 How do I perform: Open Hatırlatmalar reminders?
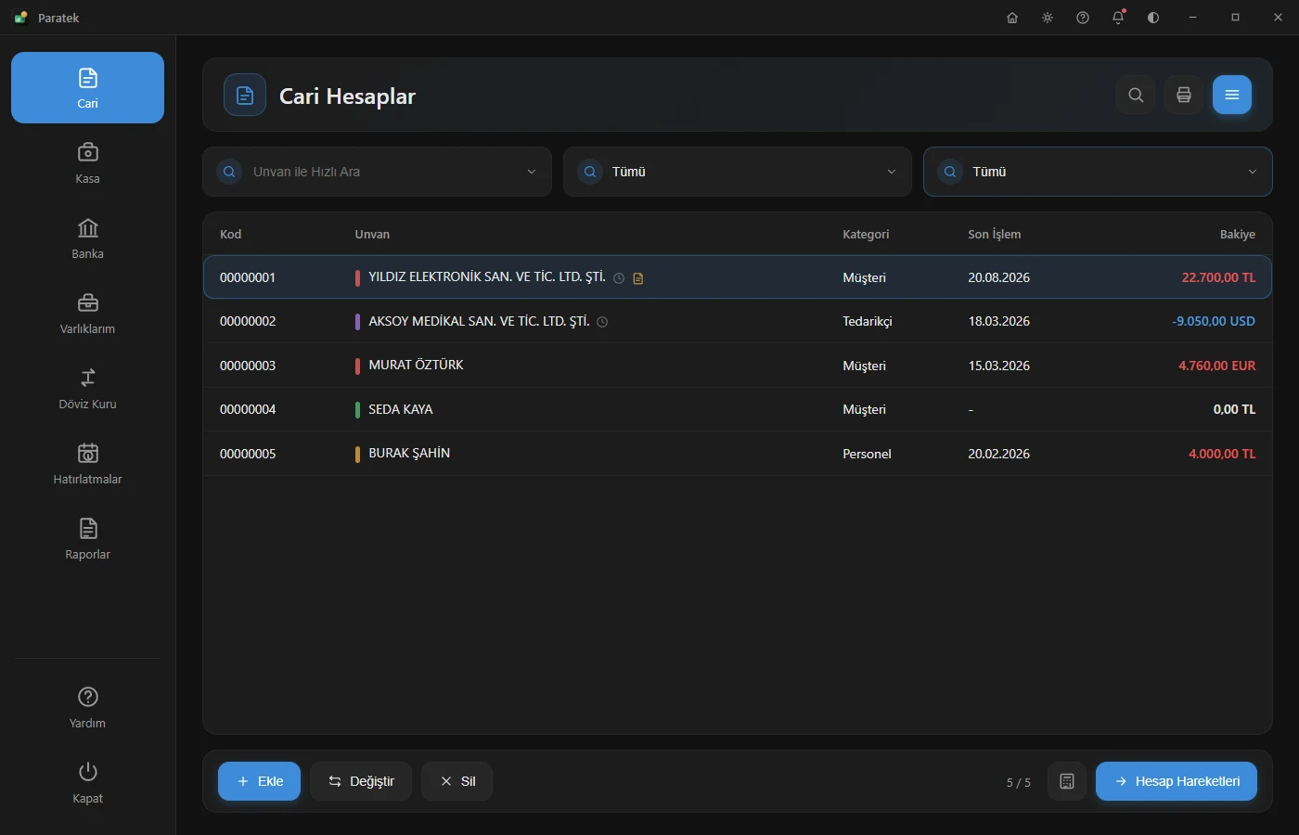(87, 463)
